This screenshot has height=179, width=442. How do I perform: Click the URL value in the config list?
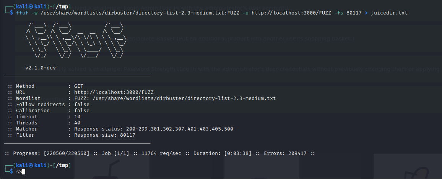coord(114,92)
